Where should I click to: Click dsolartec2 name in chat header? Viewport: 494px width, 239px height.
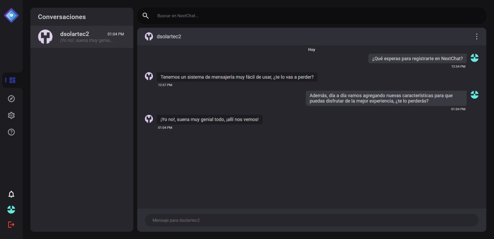pyautogui.click(x=169, y=37)
